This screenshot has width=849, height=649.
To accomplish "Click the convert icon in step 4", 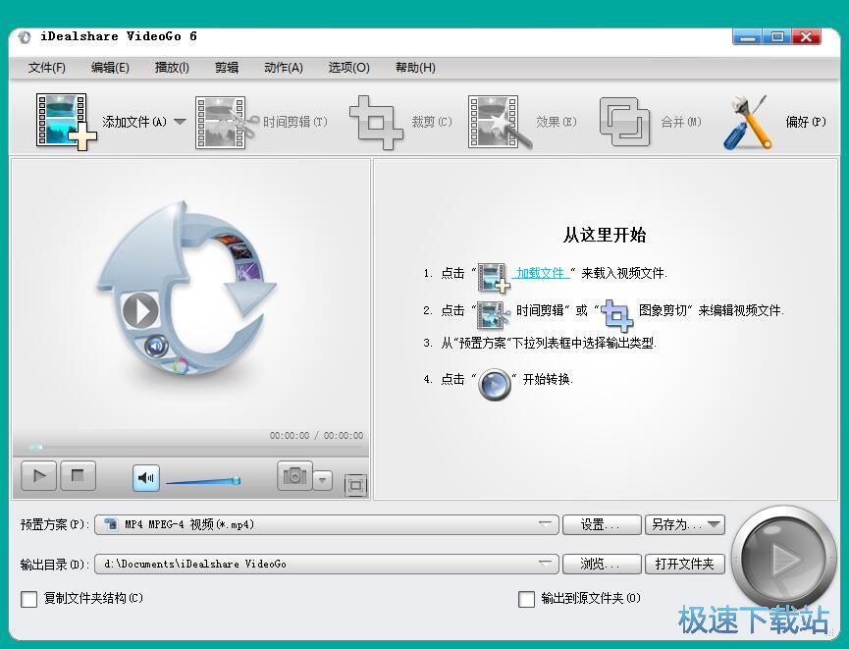I will 495,385.
